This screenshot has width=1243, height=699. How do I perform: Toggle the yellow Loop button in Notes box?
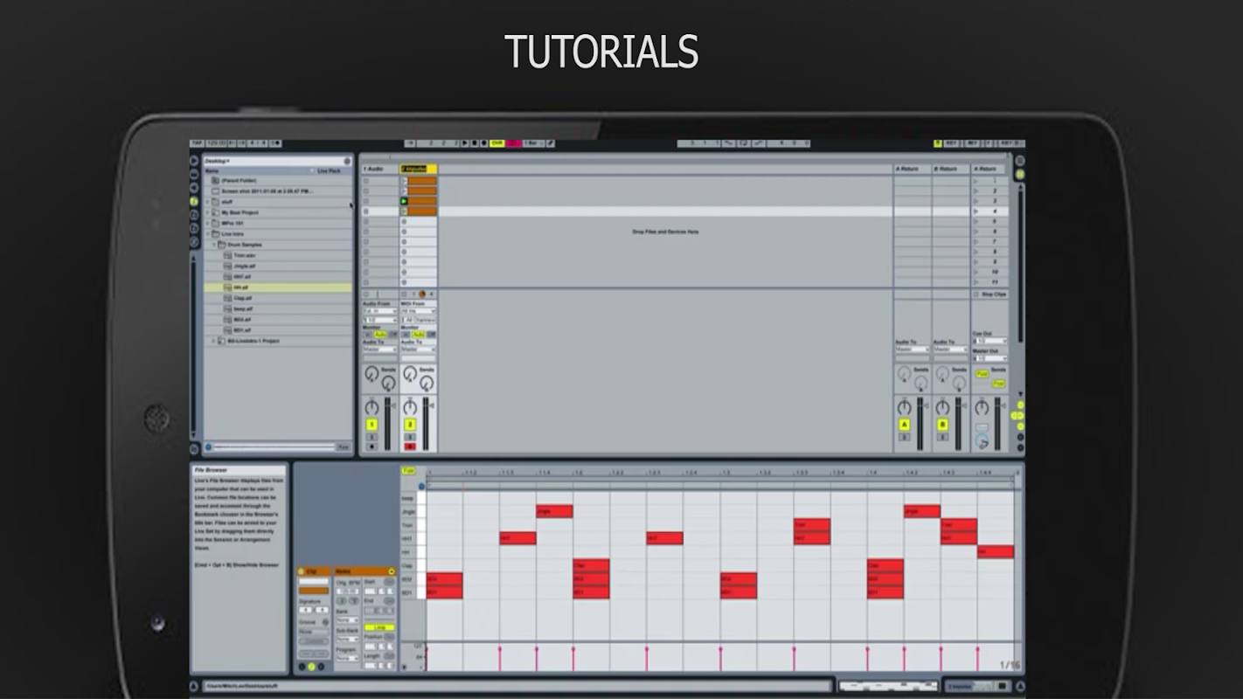(x=379, y=627)
